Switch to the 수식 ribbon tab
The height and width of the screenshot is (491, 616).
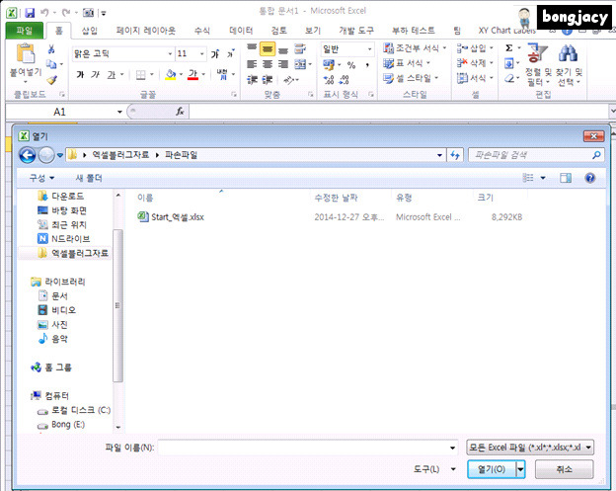[x=202, y=31]
